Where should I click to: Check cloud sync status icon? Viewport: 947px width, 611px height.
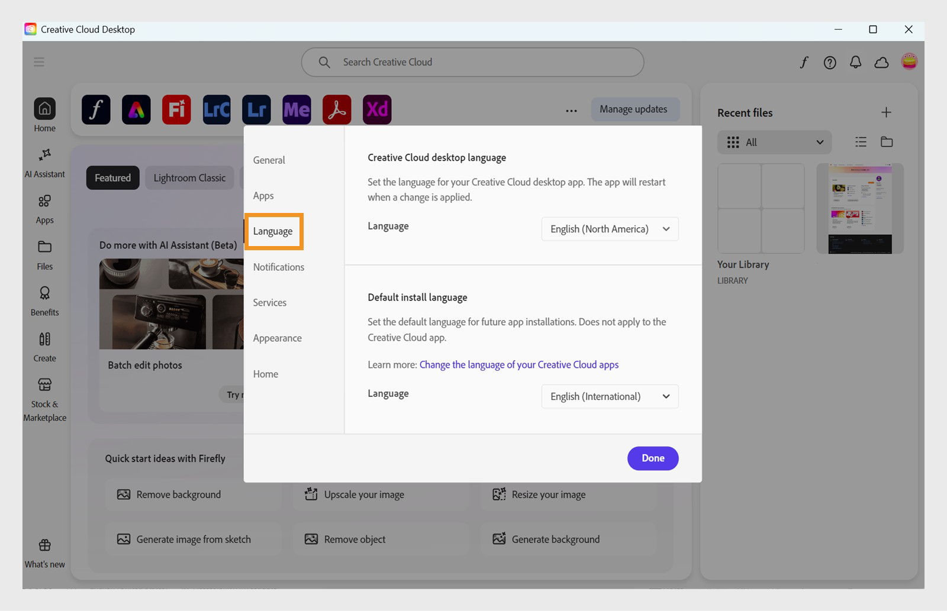pyautogui.click(x=881, y=62)
